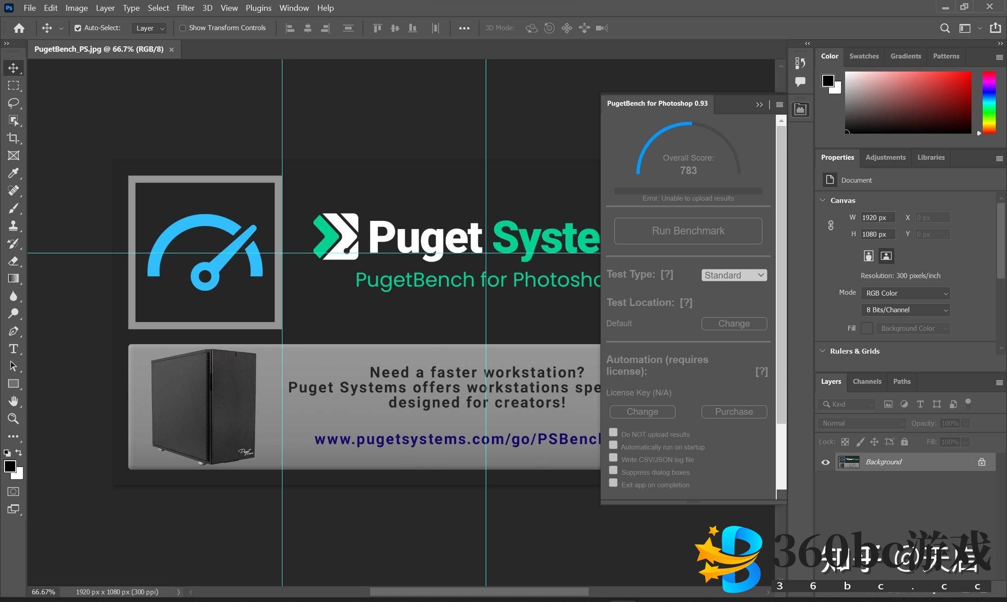Select the Horizontal Type tool

pyautogui.click(x=13, y=349)
